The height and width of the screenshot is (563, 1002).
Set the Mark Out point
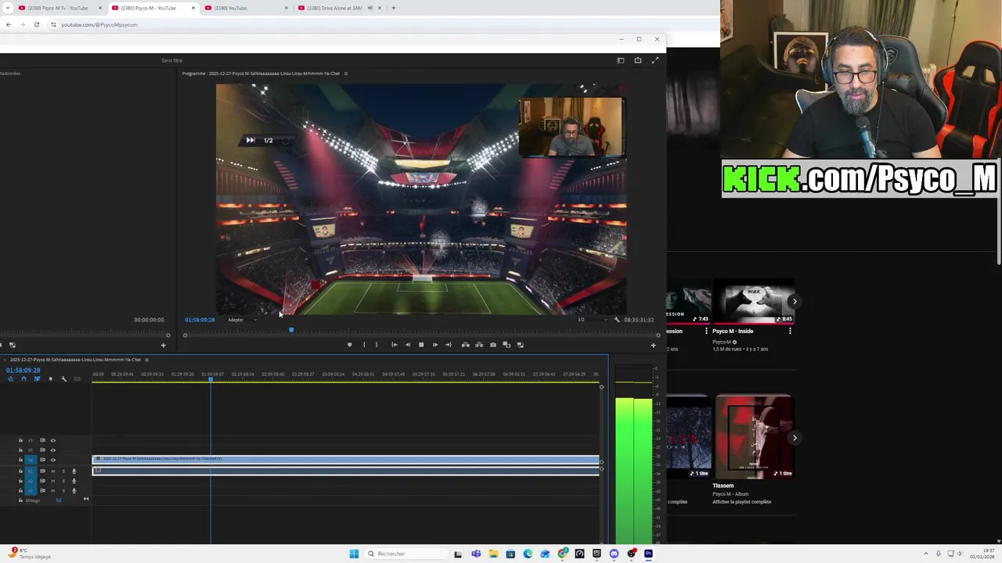pyautogui.click(x=377, y=345)
